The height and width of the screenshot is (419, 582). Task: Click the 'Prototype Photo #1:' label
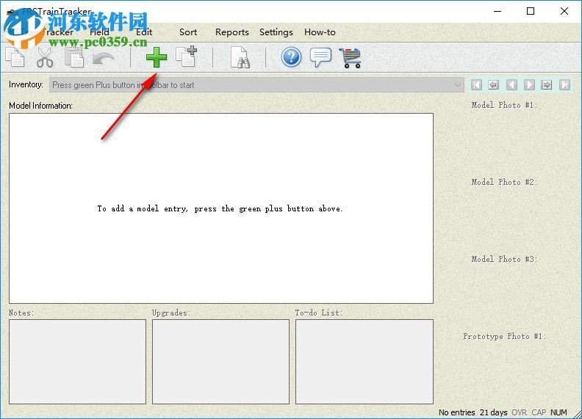point(504,336)
